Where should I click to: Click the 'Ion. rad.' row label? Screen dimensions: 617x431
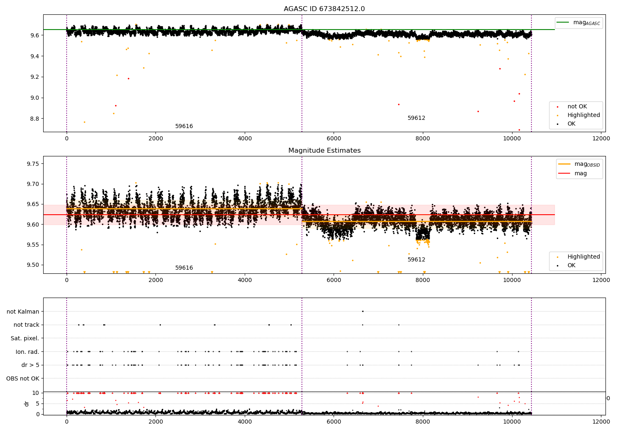click(x=28, y=352)
